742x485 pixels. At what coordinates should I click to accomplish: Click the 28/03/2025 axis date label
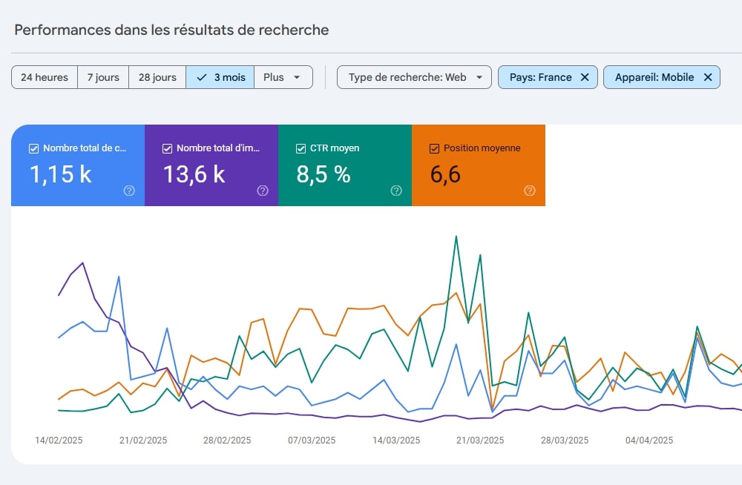tap(565, 441)
